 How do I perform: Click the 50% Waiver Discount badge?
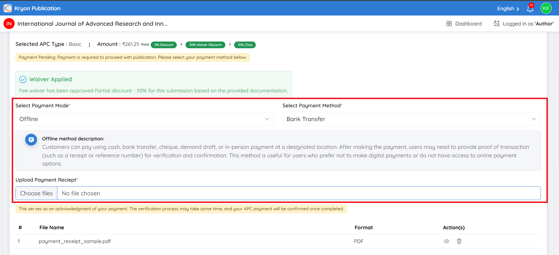205,45
